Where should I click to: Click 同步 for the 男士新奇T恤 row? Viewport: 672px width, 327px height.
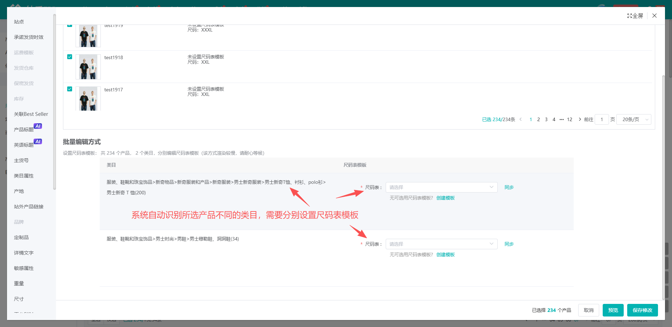(x=509, y=187)
